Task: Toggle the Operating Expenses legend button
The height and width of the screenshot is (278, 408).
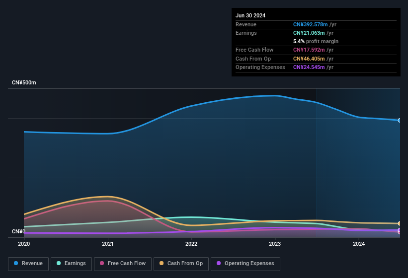Action: [x=245, y=264]
